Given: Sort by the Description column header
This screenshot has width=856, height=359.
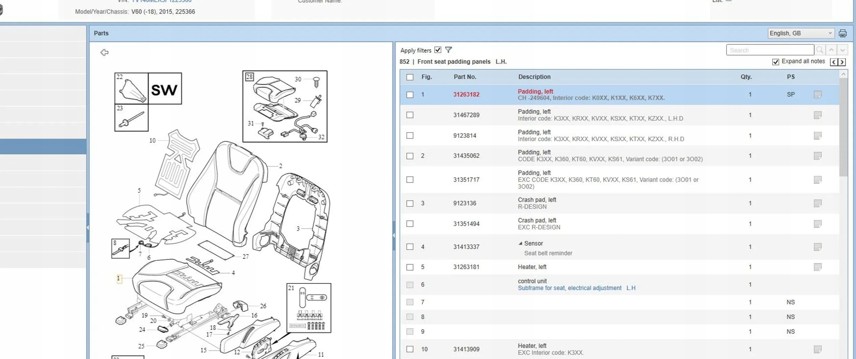Looking at the screenshot, I should [x=534, y=77].
